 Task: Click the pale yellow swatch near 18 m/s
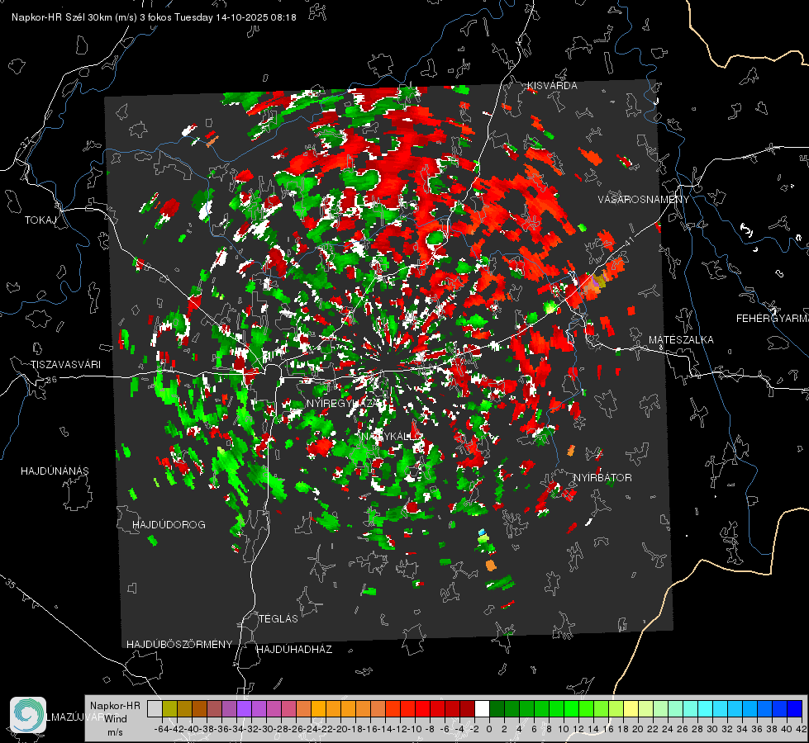[631, 708]
